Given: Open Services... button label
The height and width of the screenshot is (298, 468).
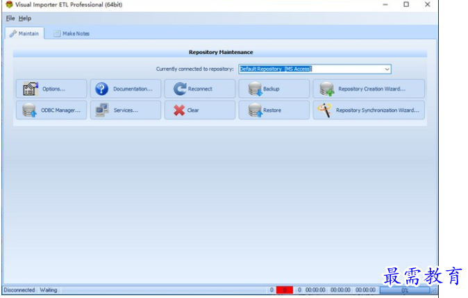Looking at the screenshot, I should pyautogui.click(x=126, y=110).
